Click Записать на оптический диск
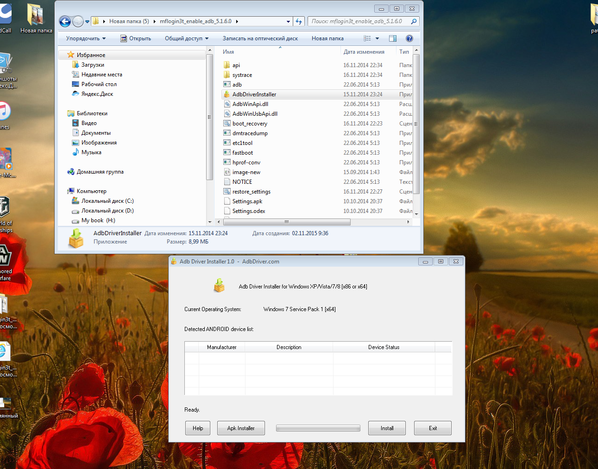The image size is (598, 469). tap(260, 38)
